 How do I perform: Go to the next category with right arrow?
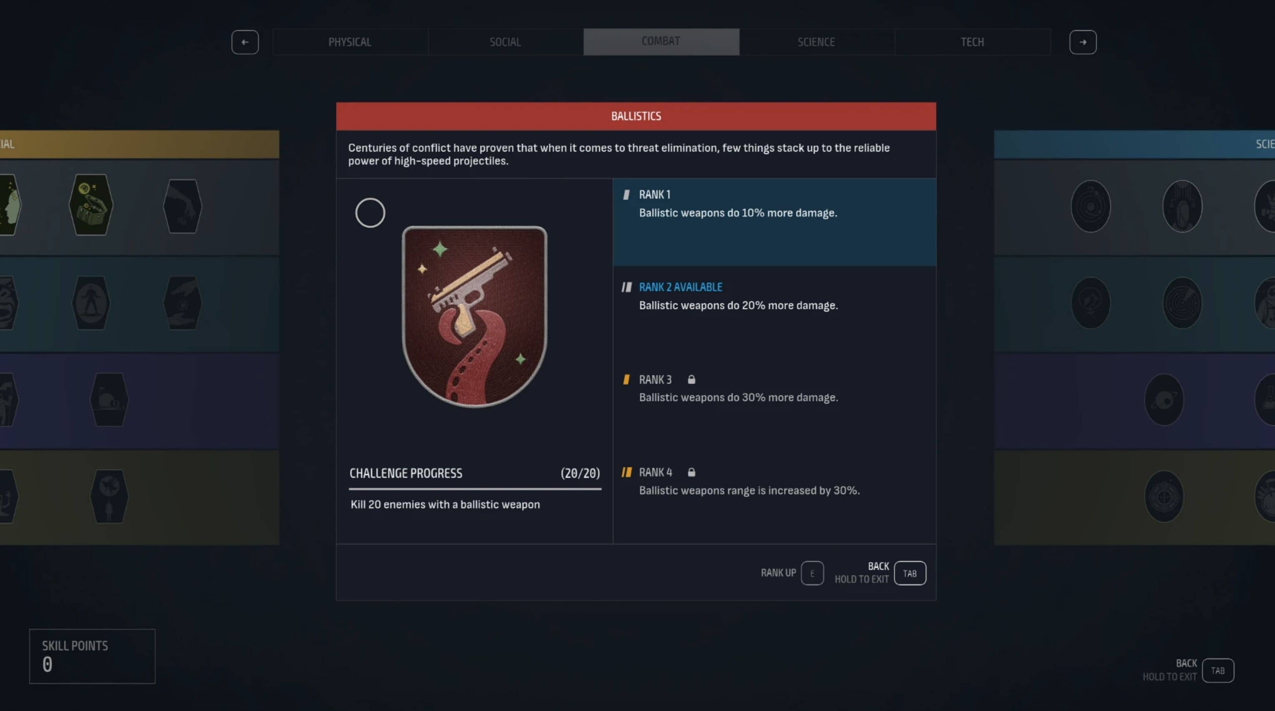[1082, 42]
